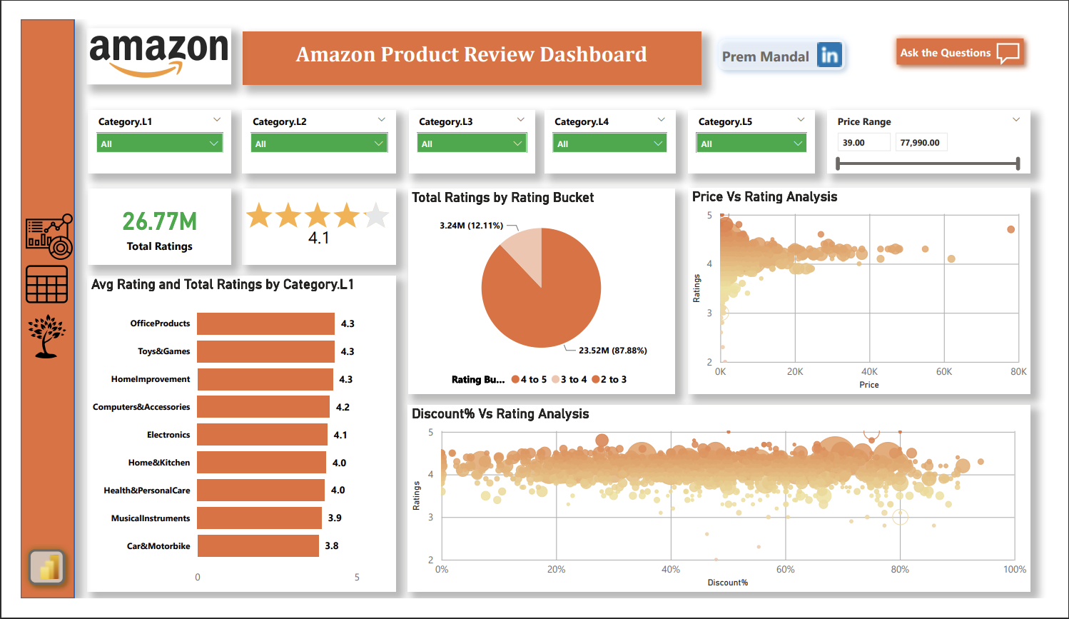Toggle the 4 to 5 legend item
Image resolution: width=1069 pixels, height=619 pixels.
point(529,379)
